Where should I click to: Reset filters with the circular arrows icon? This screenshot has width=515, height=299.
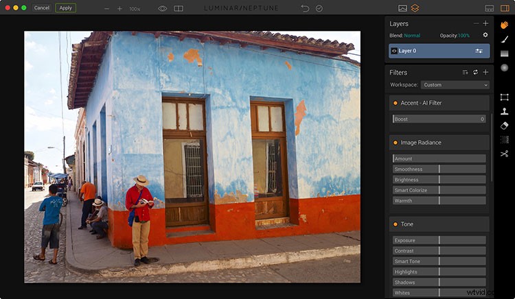coord(475,72)
